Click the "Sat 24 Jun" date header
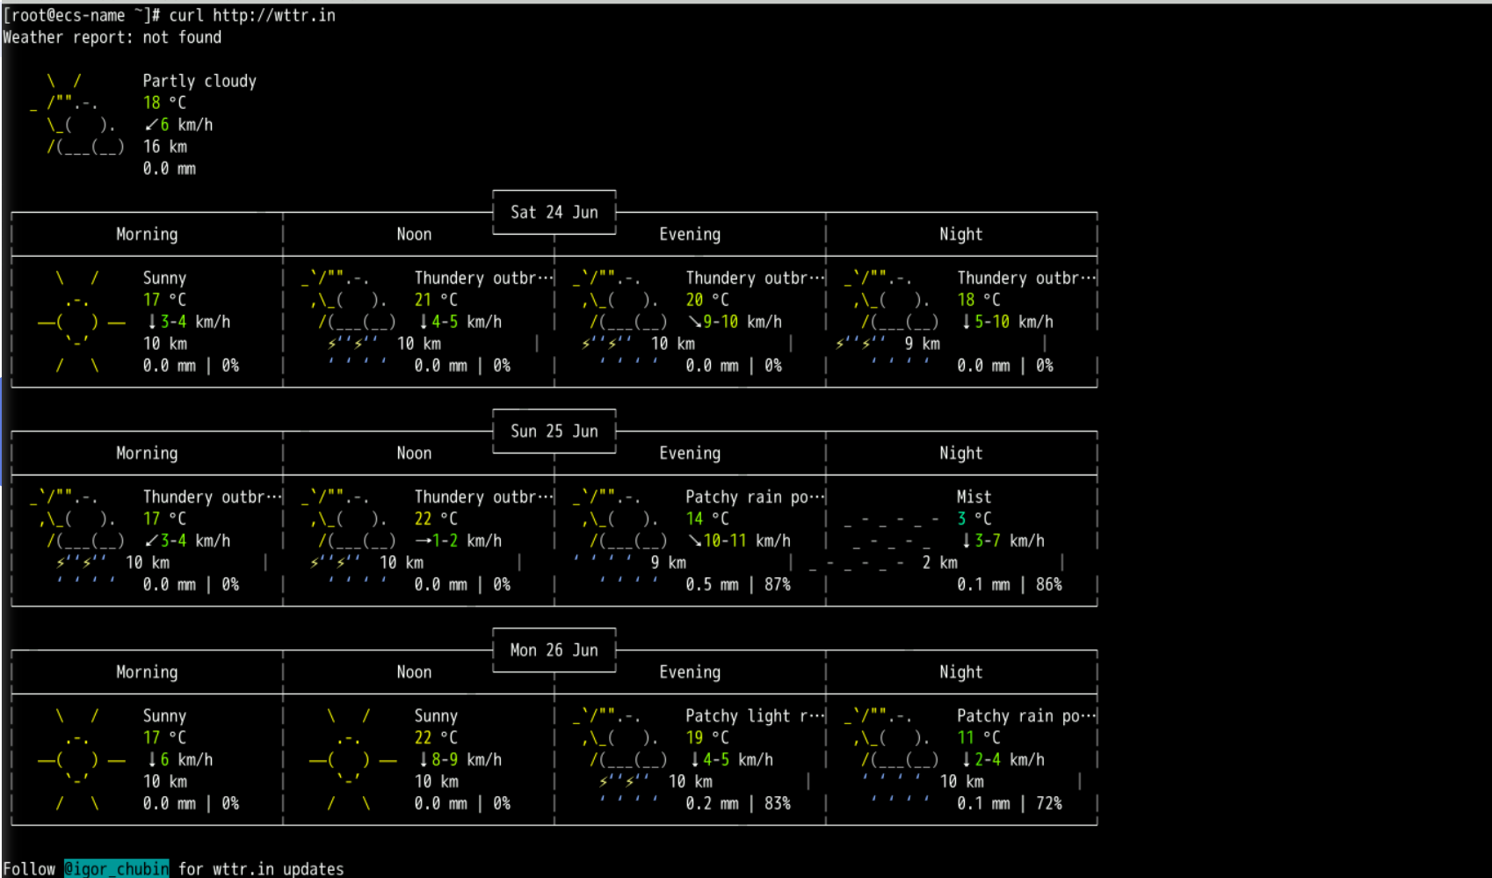Viewport: 1492px width, 878px height. [554, 212]
